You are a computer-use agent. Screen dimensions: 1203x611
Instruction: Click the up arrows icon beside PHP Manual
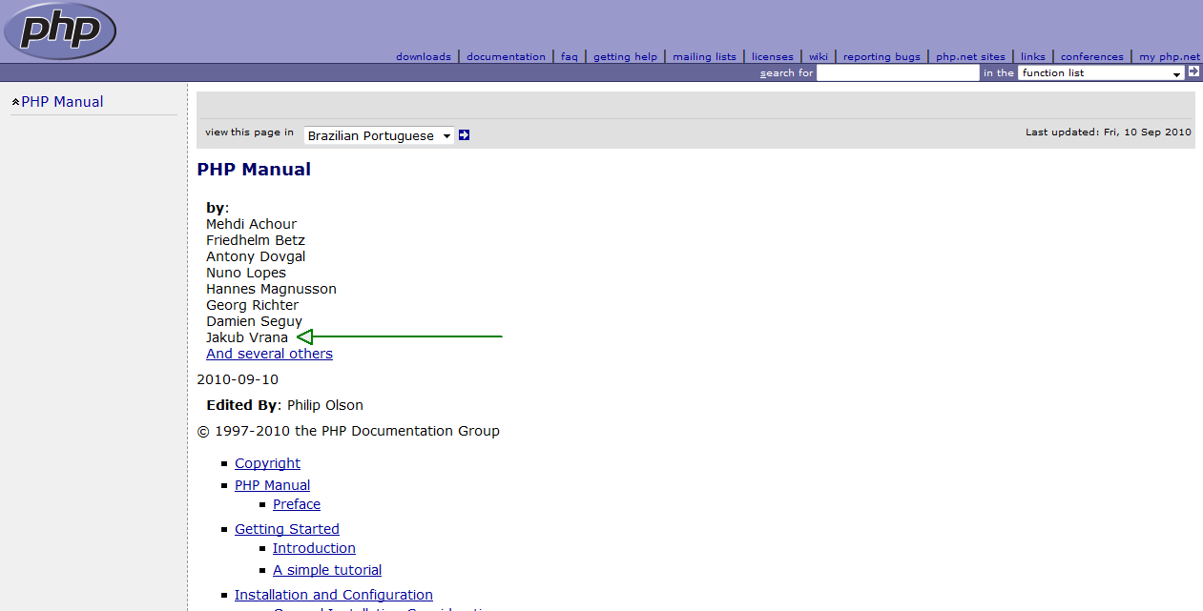click(x=15, y=102)
